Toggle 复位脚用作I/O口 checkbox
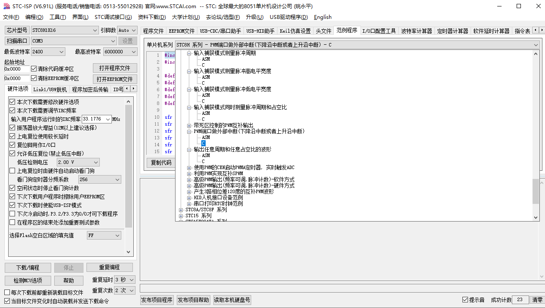545x308 pixels. pyautogui.click(x=12, y=145)
